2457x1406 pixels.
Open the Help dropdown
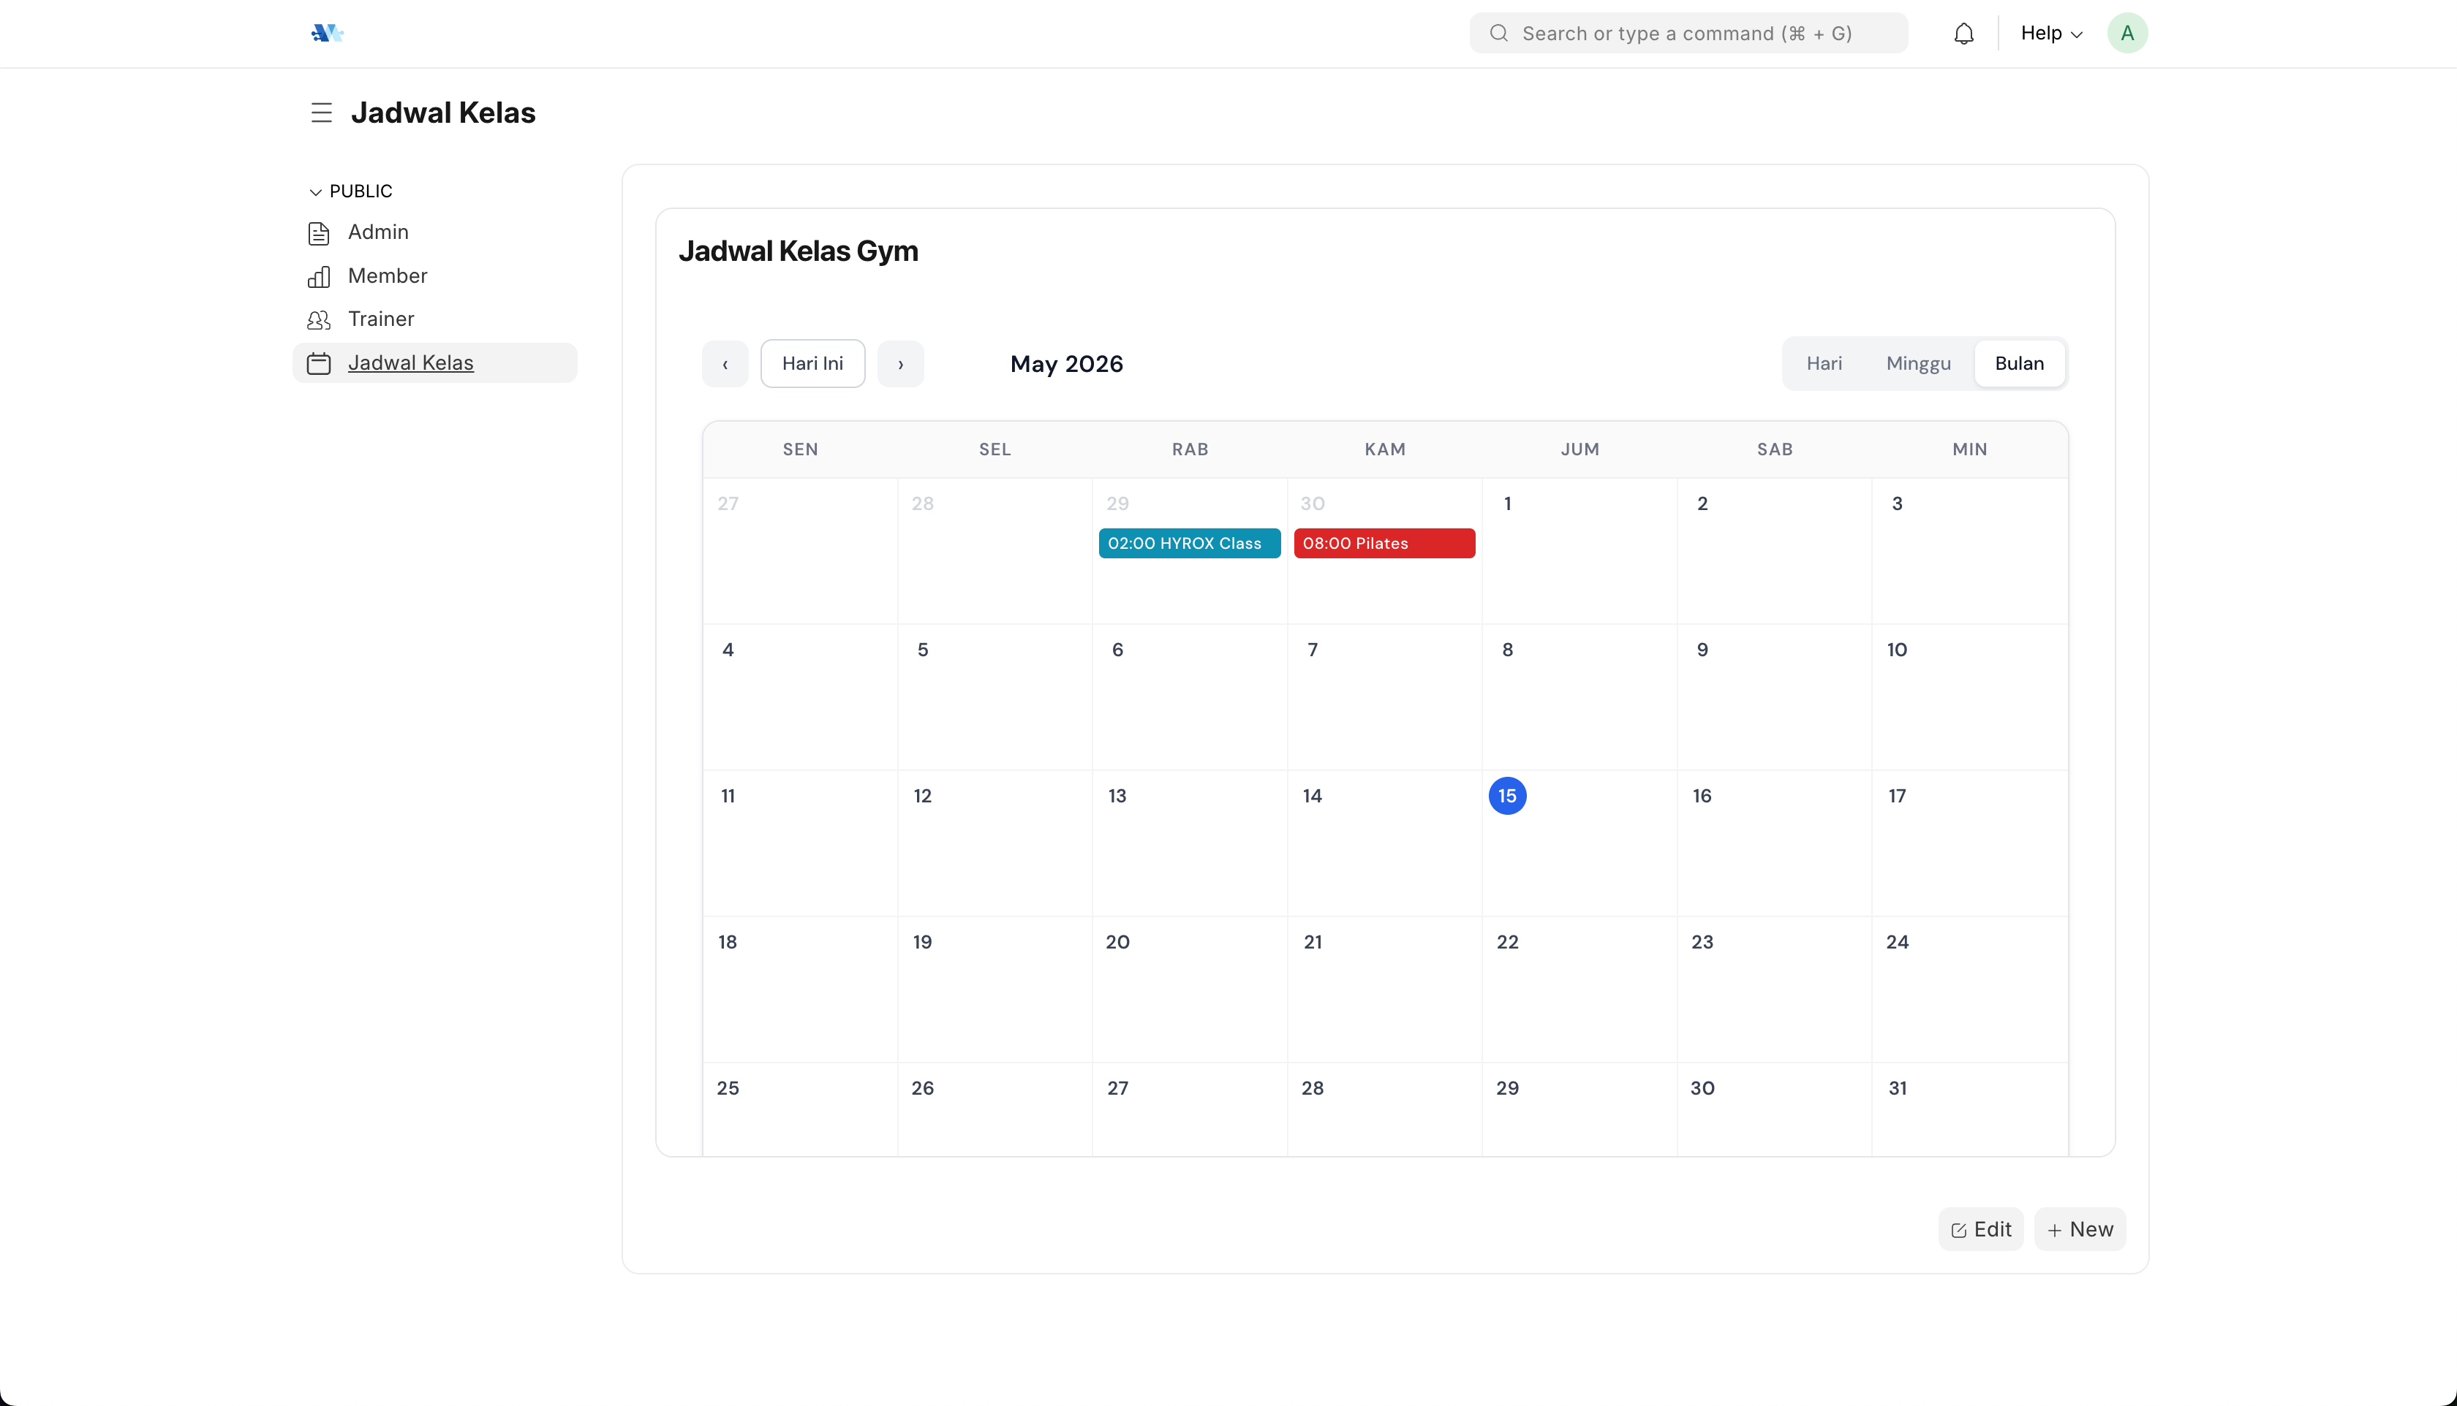pos(2051,33)
